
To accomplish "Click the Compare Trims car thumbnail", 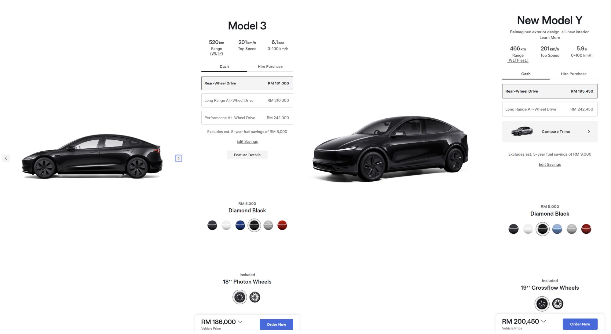I will 522,131.
